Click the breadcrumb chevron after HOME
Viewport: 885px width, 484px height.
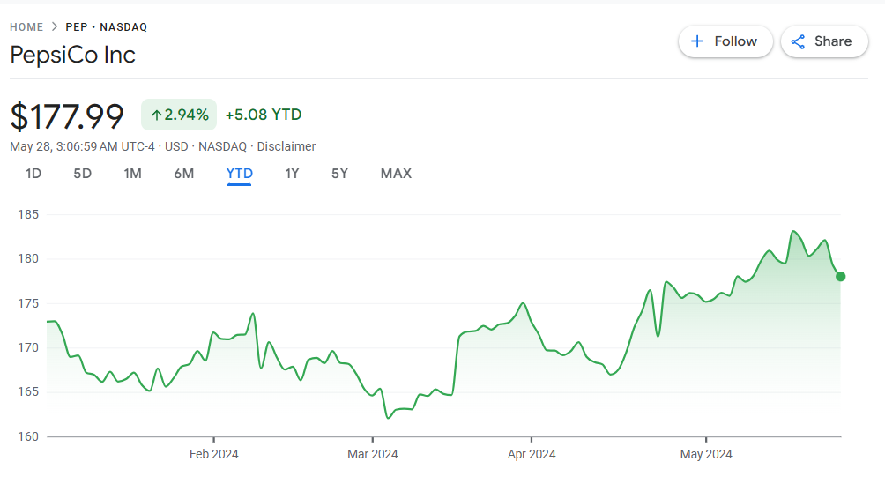(x=55, y=26)
